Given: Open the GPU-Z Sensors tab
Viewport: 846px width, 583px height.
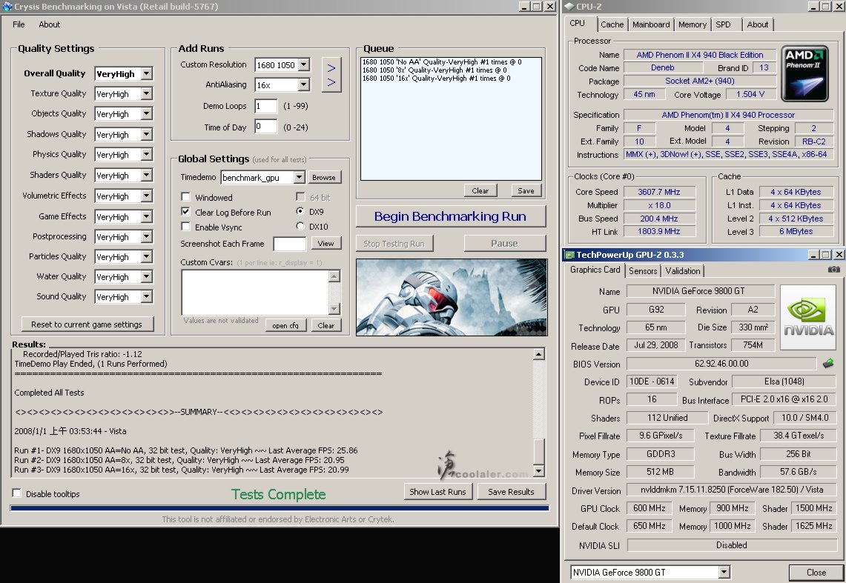Looking at the screenshot, I should pos(643,271).
